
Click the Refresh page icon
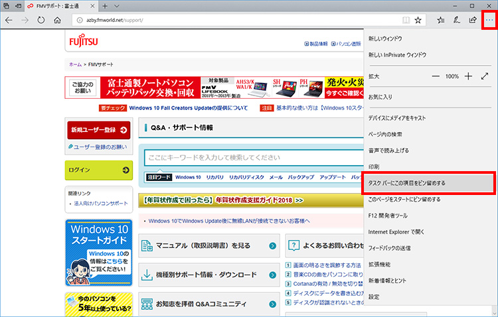point(41,20)
